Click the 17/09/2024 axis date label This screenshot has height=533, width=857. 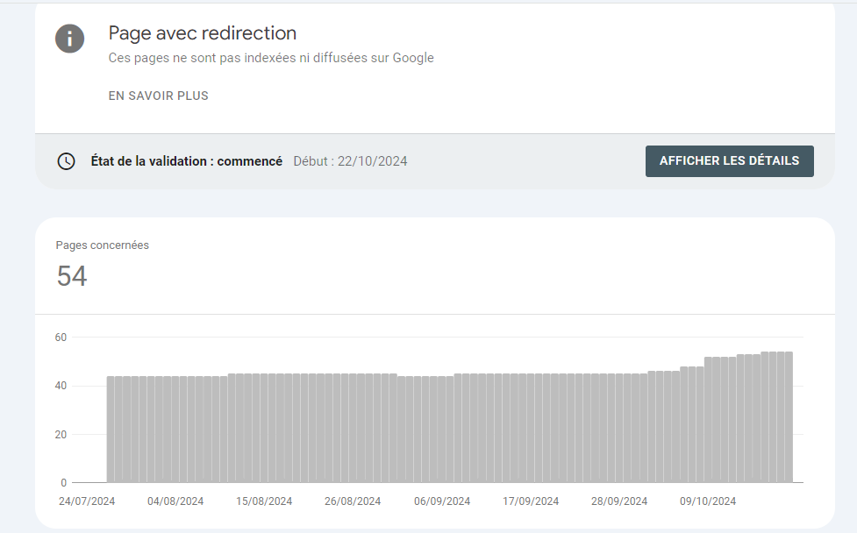(x=531, y=501)
